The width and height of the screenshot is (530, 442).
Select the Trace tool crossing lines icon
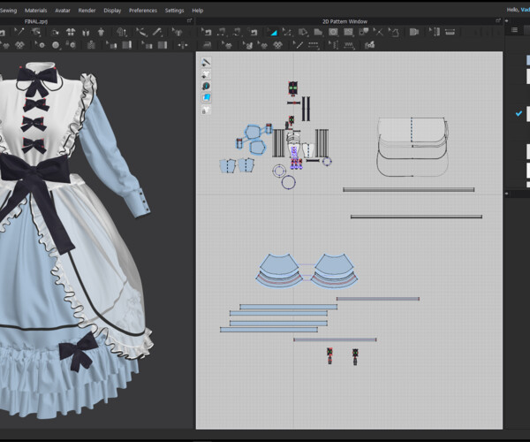coord(378,32)
